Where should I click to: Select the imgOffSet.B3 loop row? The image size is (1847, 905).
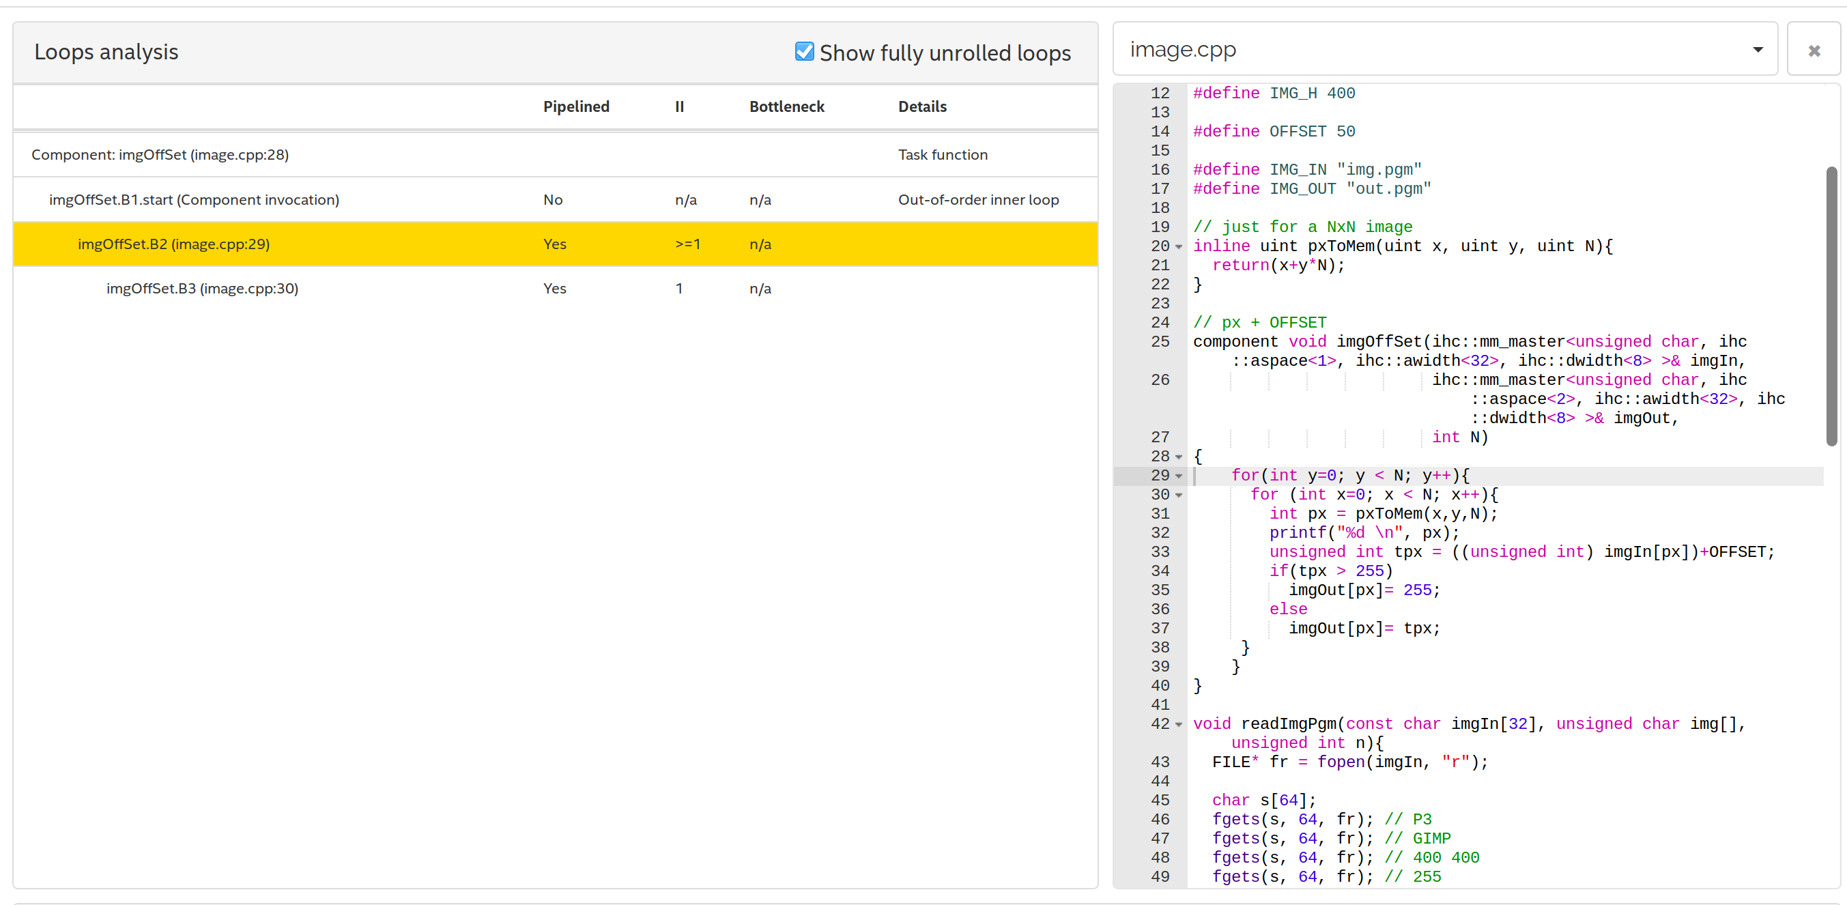click(555, 289)
